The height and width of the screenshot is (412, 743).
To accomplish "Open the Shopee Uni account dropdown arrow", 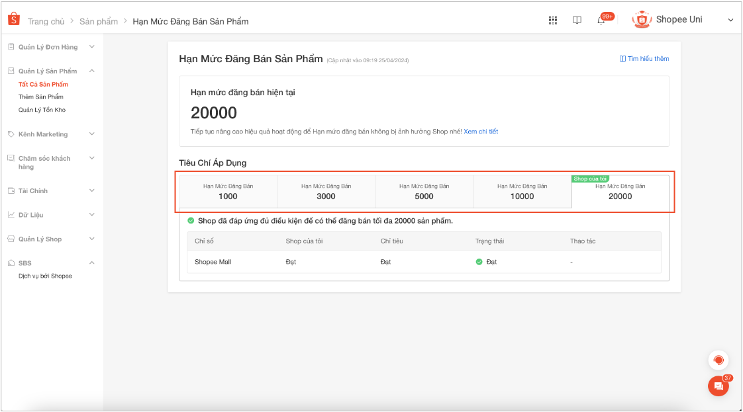I will point(730,21).
